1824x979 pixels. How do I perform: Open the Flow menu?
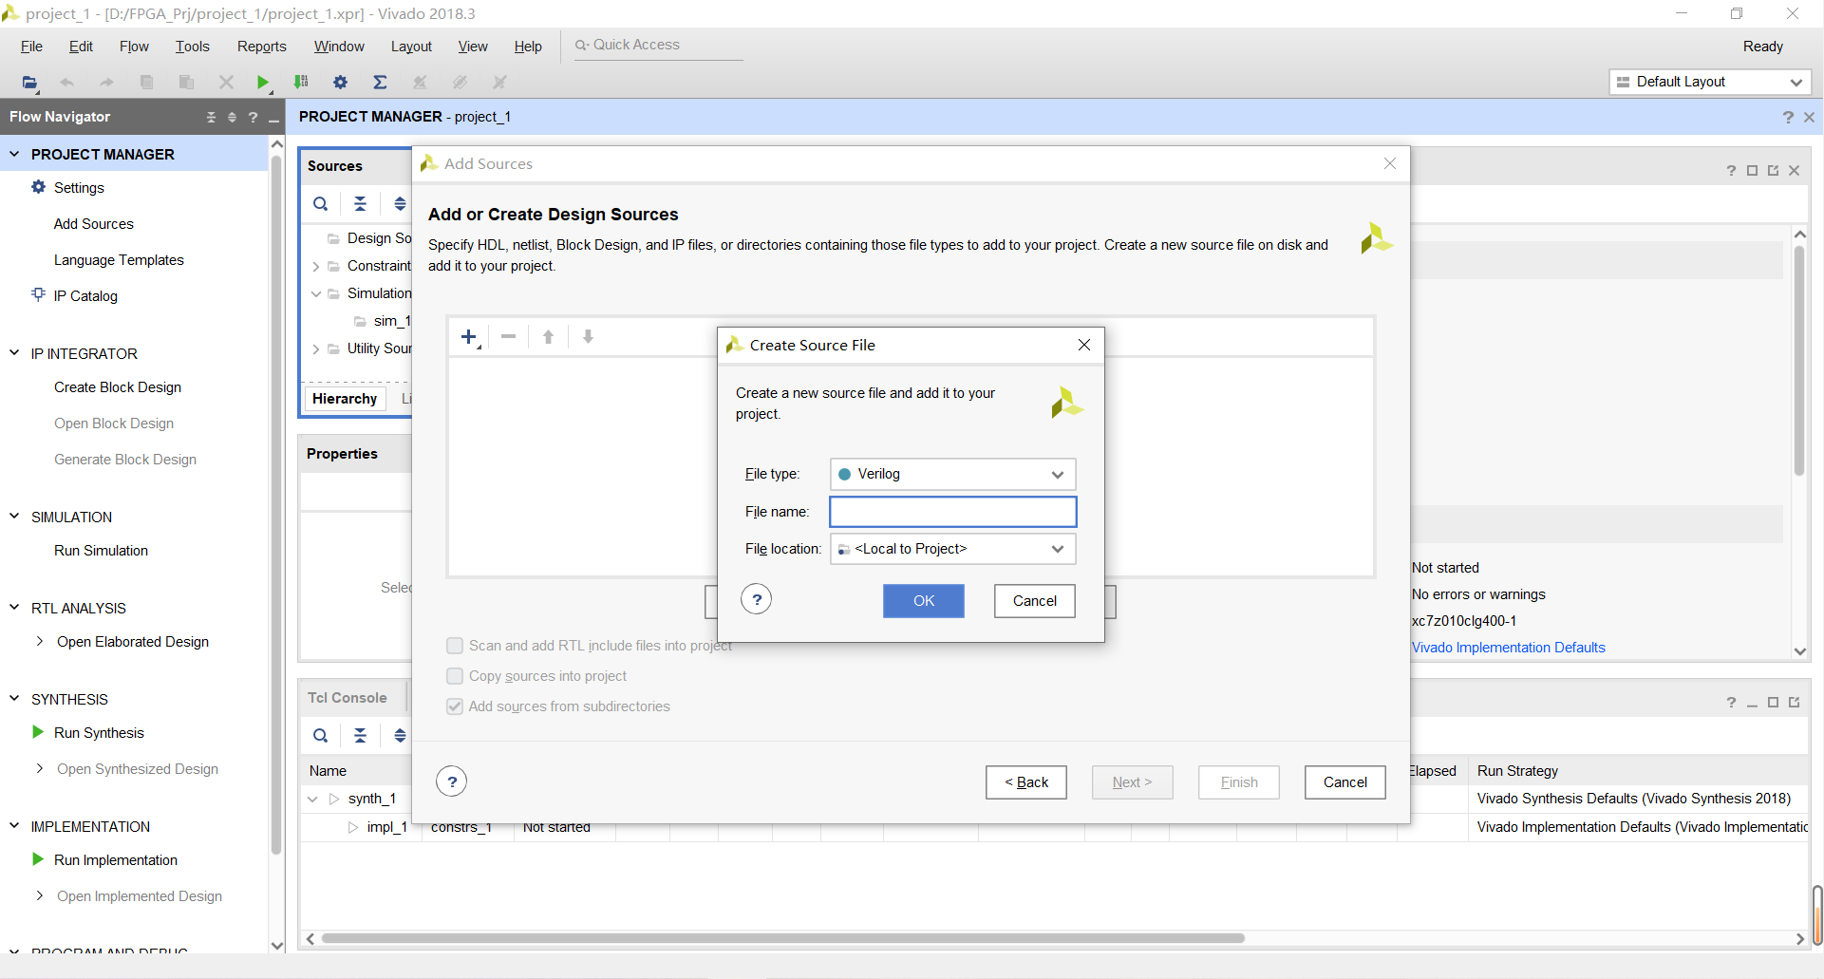[134, 47]
